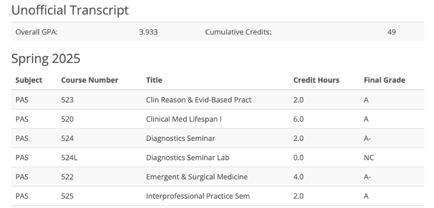Click the Title column header
The width and height of the screenshot is (434, 208).
tap(154, 80)
